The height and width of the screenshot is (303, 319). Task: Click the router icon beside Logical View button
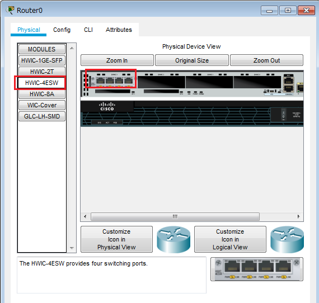pos(287,240)
